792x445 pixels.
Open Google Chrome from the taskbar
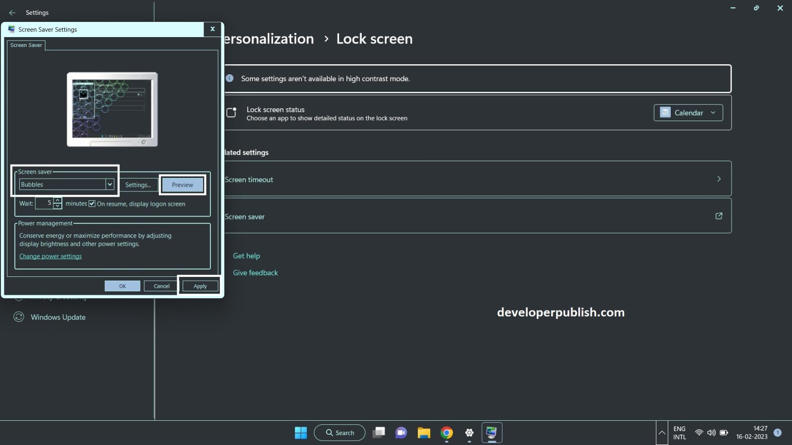tap(446, 433)
